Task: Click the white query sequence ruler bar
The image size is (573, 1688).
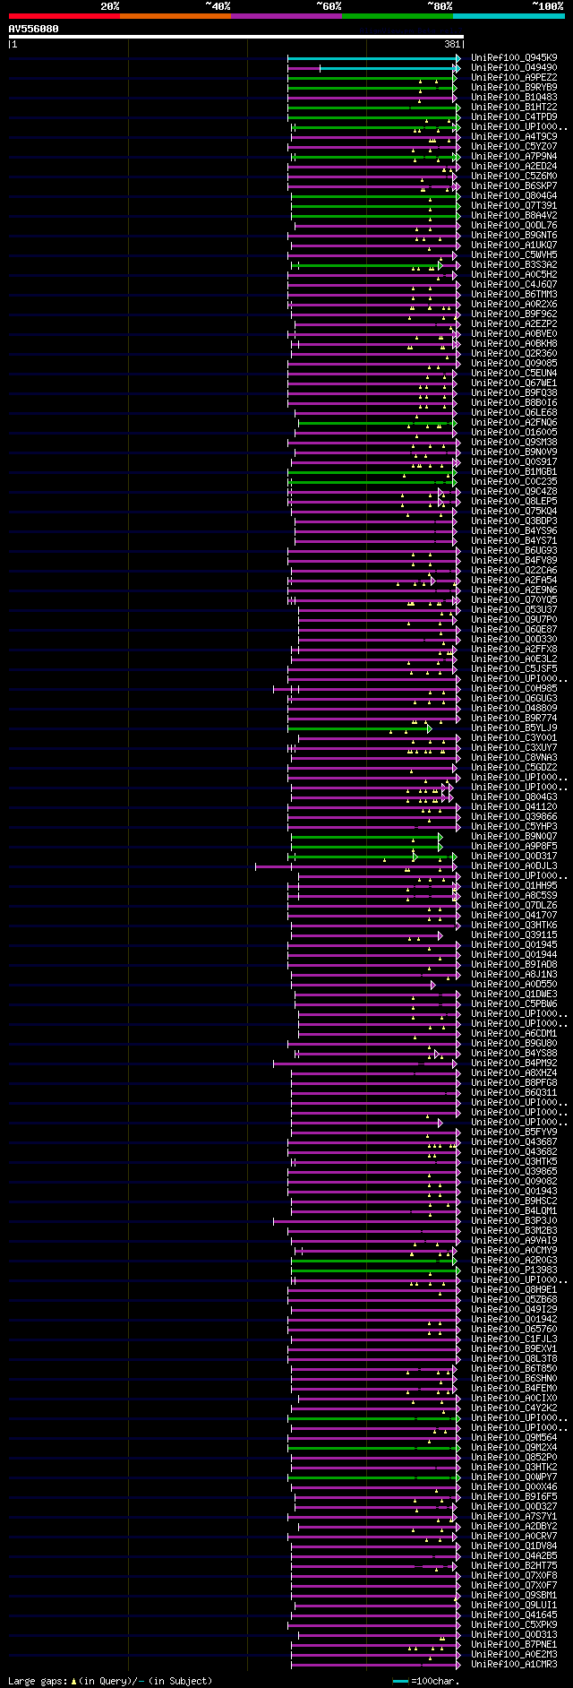Action: [x=235, y=38]
